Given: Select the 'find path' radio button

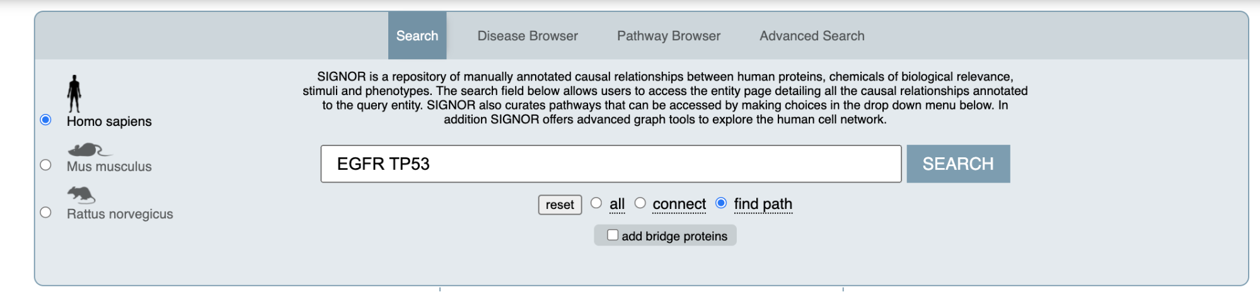Looking at the screenshot, I should click(x=721, y=203).
